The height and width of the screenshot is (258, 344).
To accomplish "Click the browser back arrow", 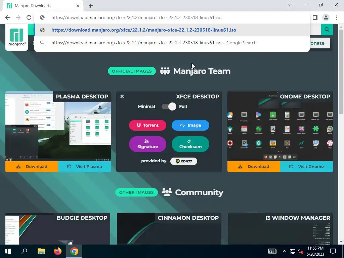I will [x=7, y=17].
